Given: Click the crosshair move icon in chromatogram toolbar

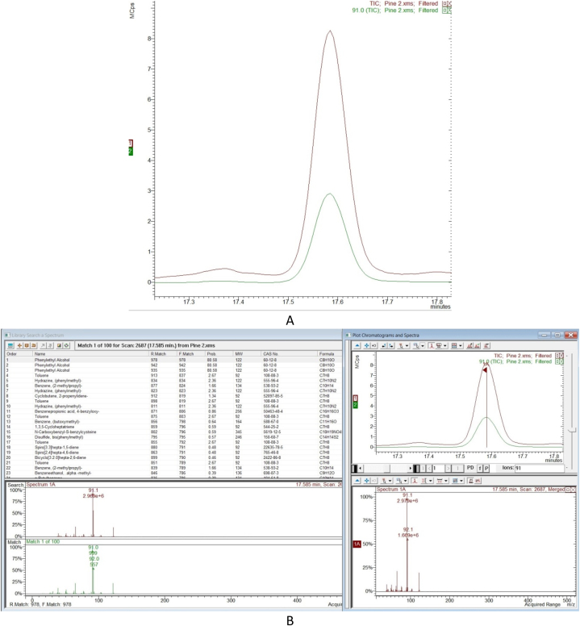Looking at the screenshot, I should [366, 344].
